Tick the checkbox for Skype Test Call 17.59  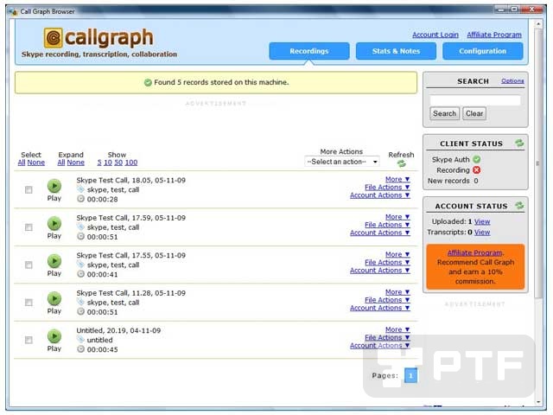pos(29,227)
